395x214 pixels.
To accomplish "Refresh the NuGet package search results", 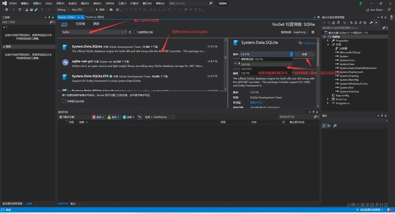I will point(130,32).
